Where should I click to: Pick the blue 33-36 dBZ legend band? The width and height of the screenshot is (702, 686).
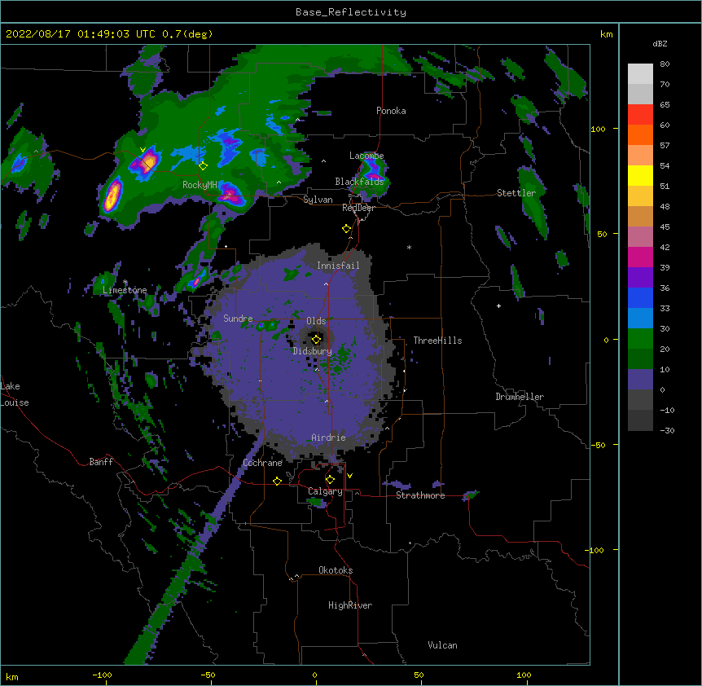(x=640, y=298)
